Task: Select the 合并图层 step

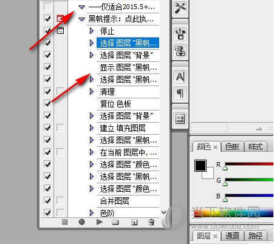Action: point(128,201)
